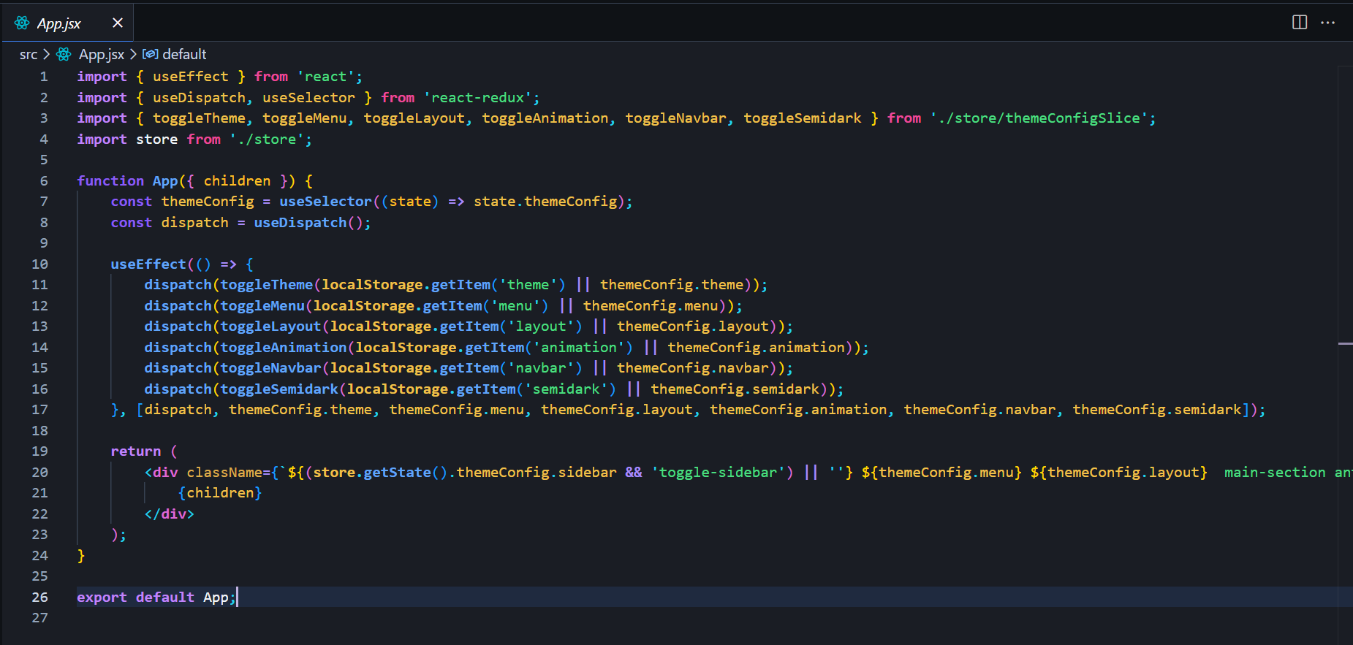This screenshot has height=645, width=1353.
Task: Click toggleAnimation on line 14
Action: pyautogui.click(x=284, y=348)
